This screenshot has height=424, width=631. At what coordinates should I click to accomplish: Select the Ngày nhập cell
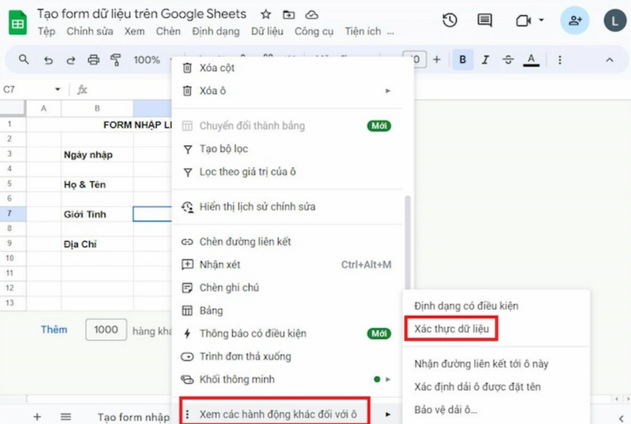click(97, 154)
